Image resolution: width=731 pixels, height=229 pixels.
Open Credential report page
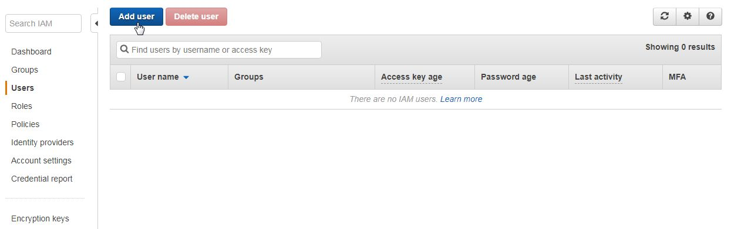point(42,179)
